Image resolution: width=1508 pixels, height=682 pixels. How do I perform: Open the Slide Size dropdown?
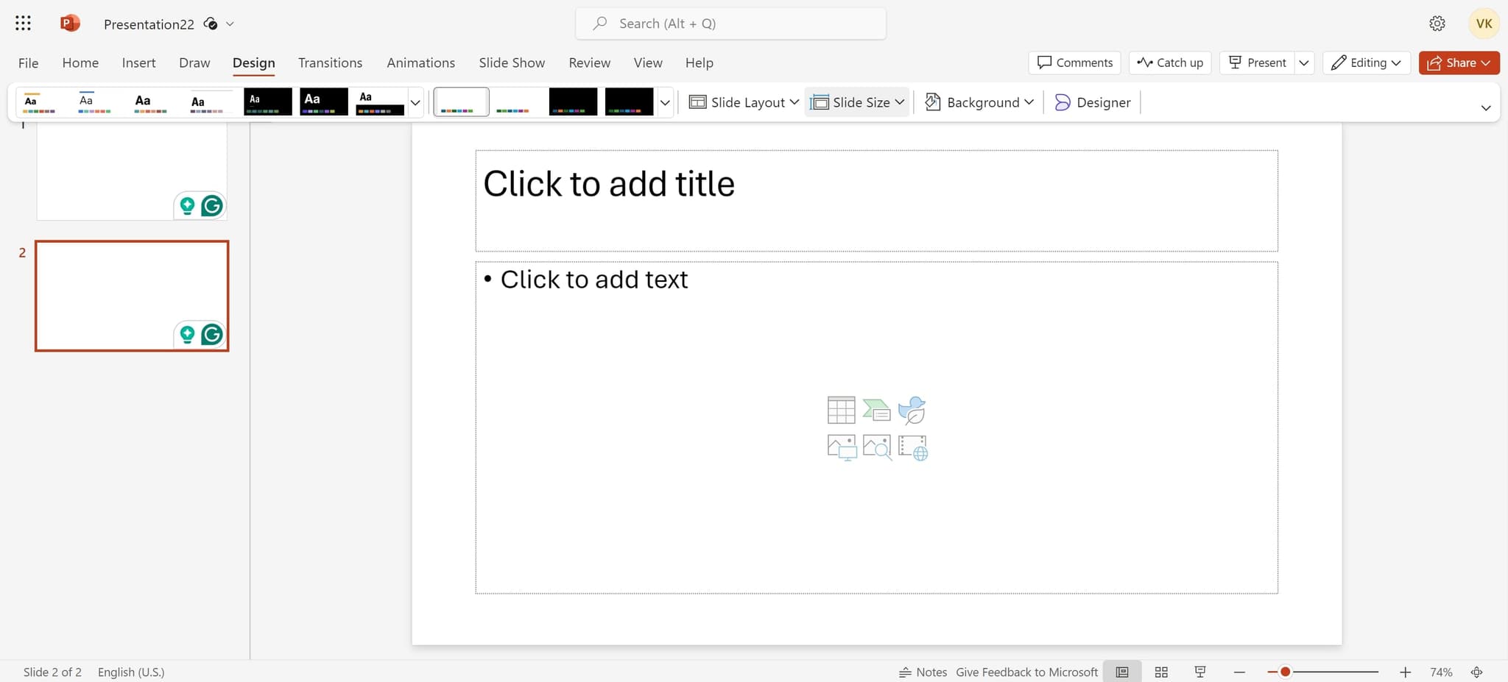click(x=856, y=102)
